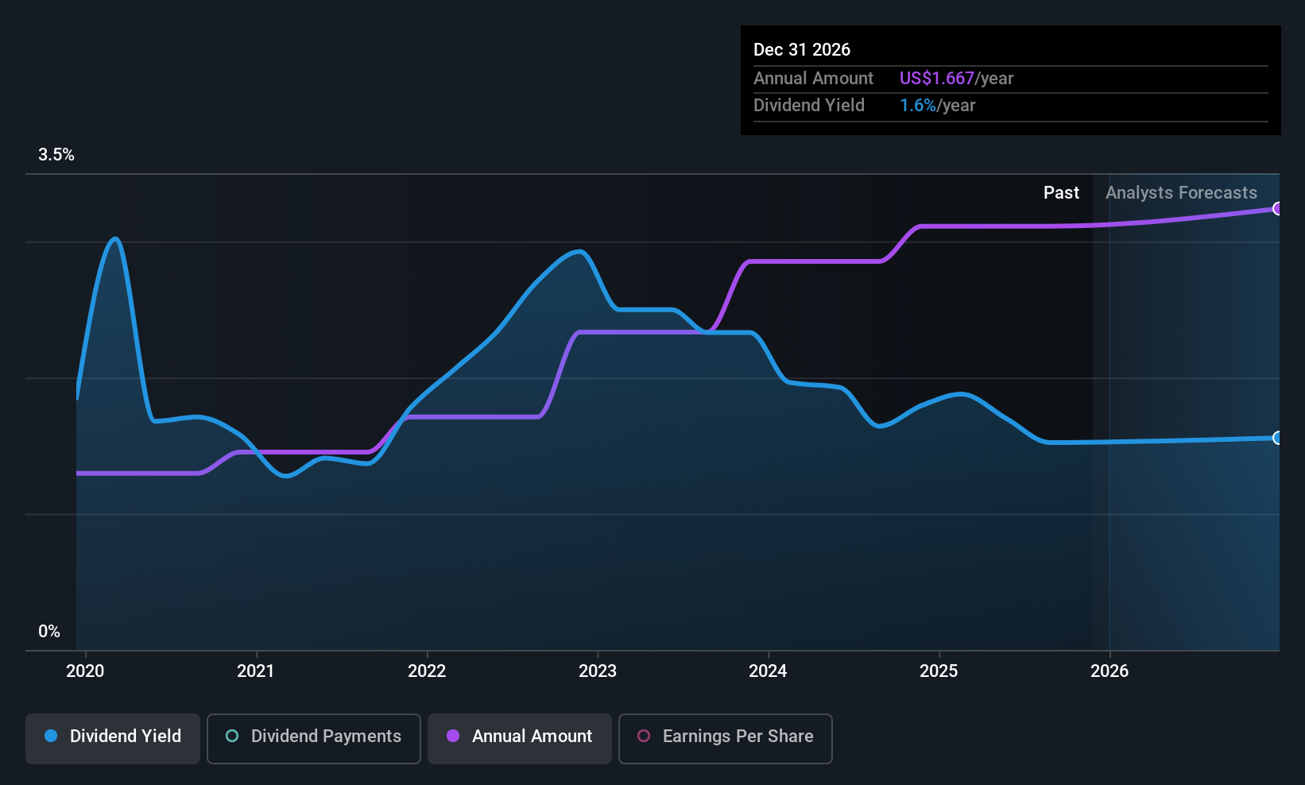Click the hollow circle beside Earnings Per Share
Image resolution: width=1305 pixels, height=785 pixels.
(644, 737)
